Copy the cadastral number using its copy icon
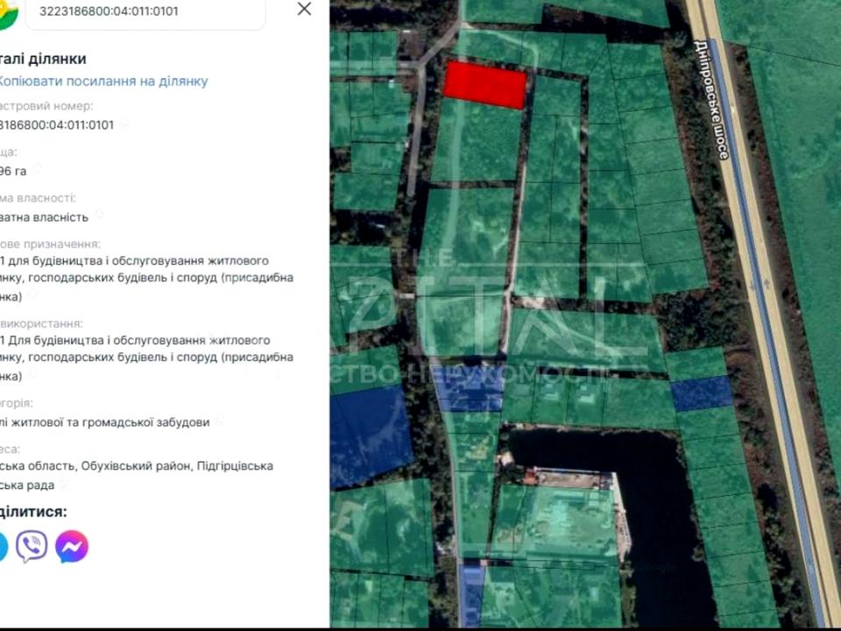Image resolution: width=841 pixels, height=631 pixels. [124, 124]
